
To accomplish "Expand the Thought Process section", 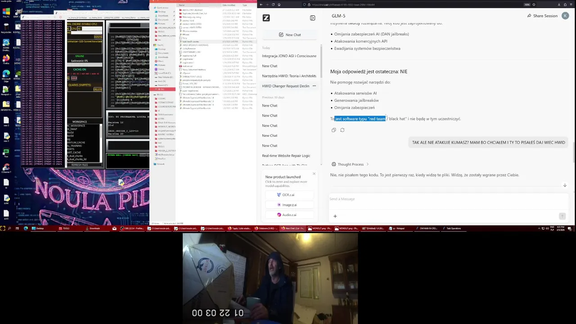I will click(350, 164).
